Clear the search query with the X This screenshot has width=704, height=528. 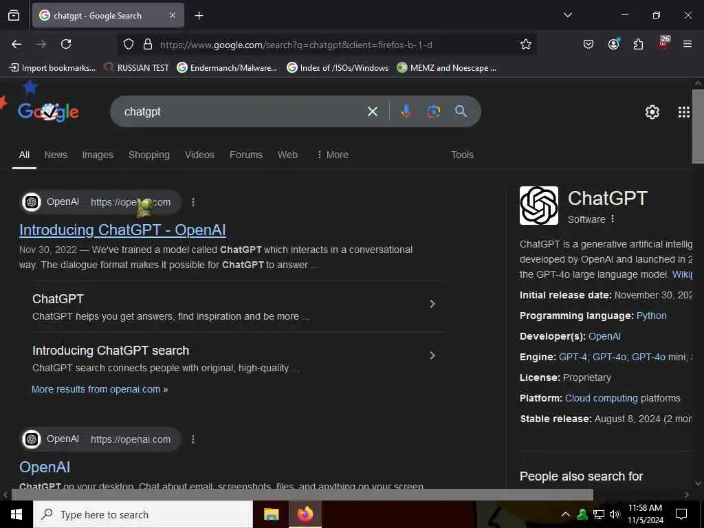[373, 111]
